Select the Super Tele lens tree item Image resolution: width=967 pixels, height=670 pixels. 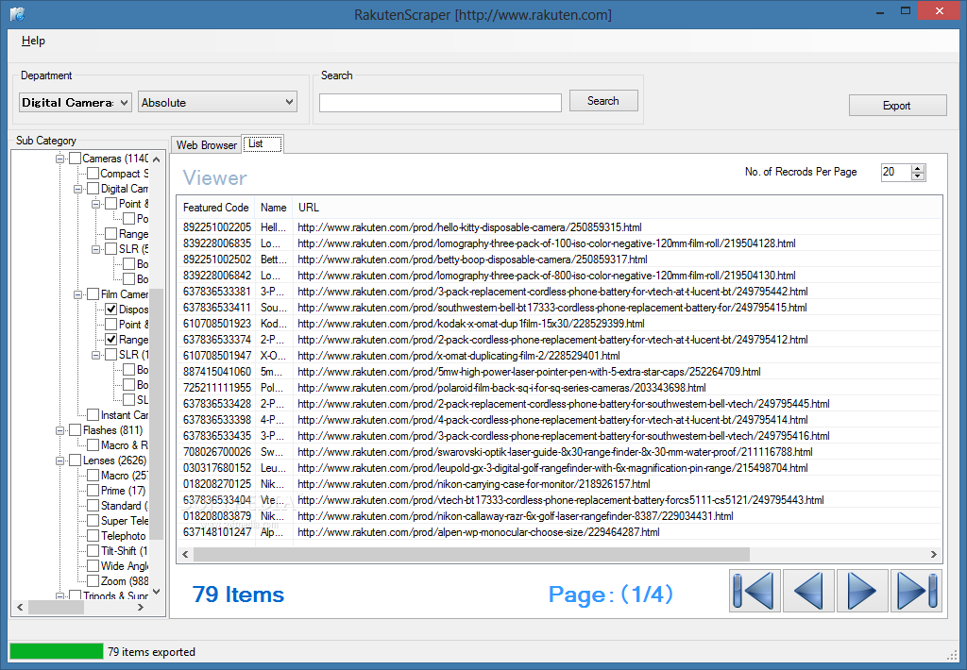tap(125, 521)
